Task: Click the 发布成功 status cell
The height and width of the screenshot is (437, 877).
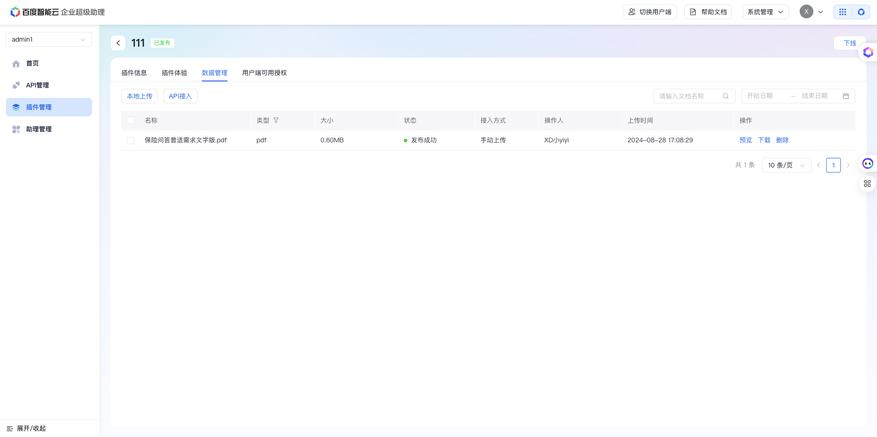Action: [420, 140]
